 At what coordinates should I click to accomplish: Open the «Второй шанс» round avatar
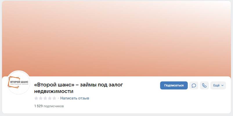click(x=19, y=82)
